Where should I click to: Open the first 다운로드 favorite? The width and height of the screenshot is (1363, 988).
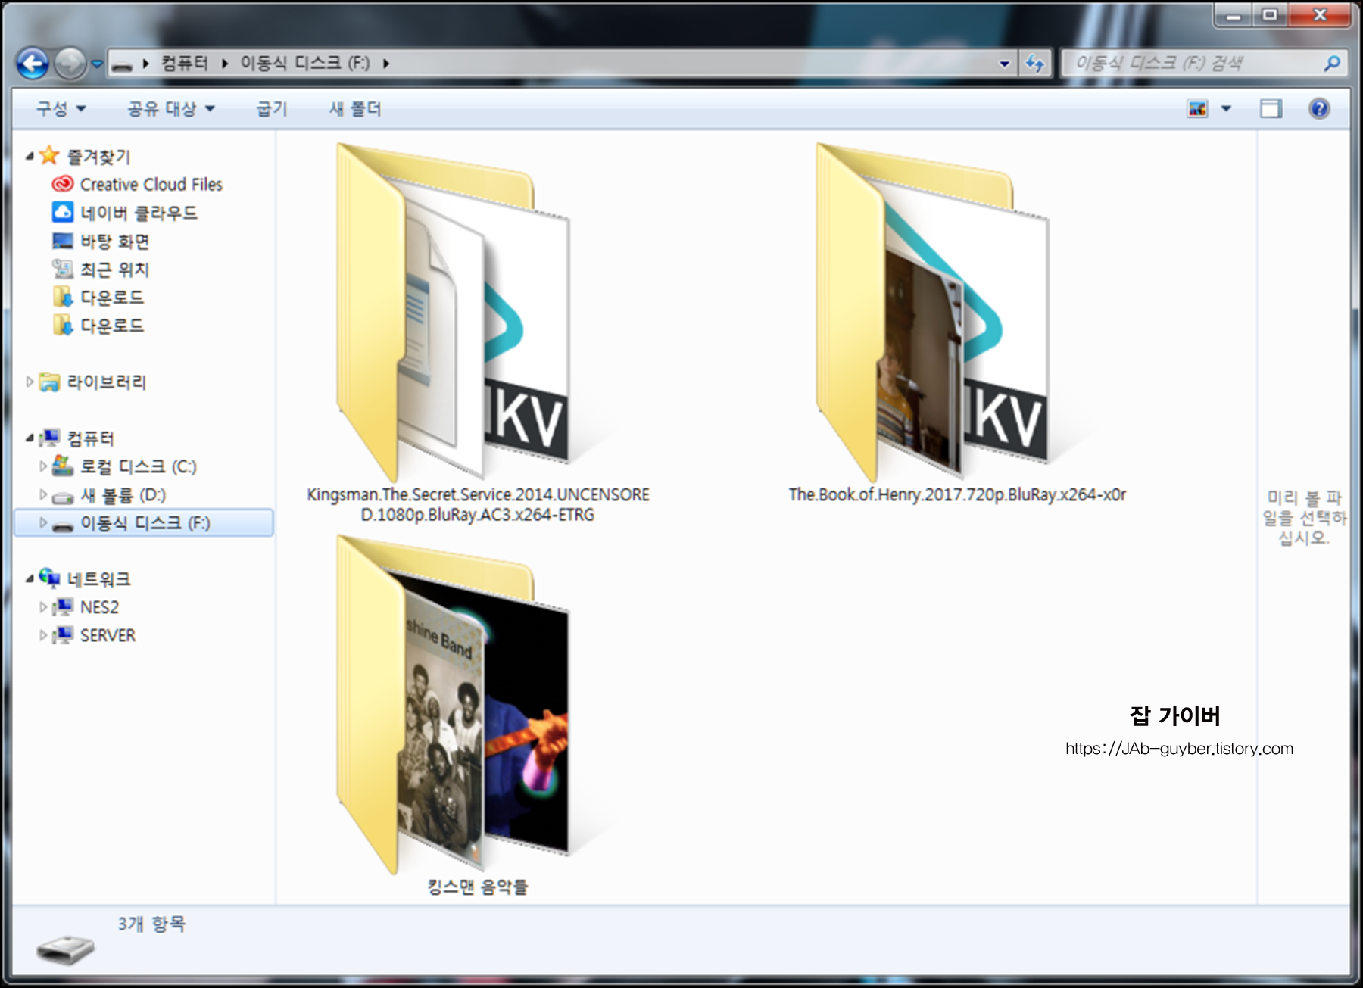(x=112, y=298)
